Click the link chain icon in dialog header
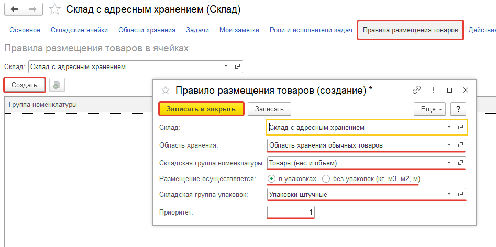 click(x=417, y=90)
